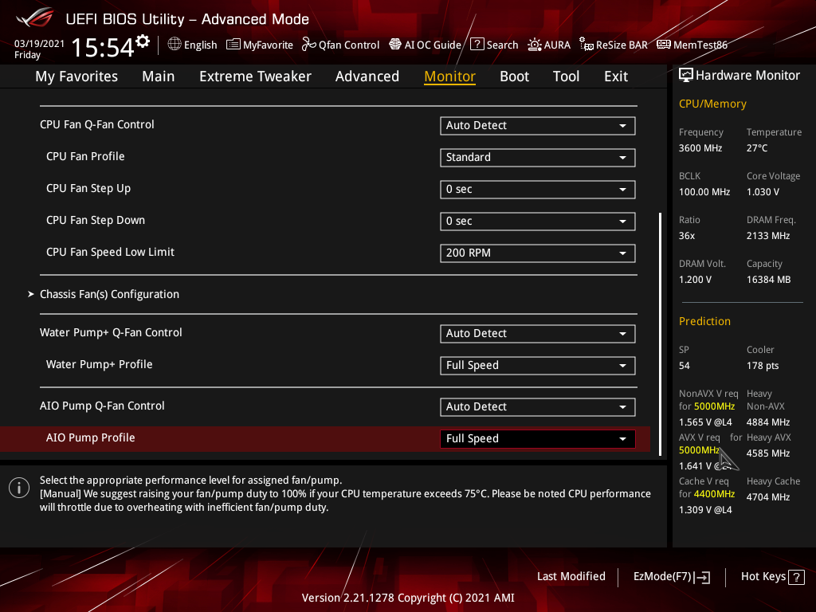
Task: Click the 27°C temperature value
Action: [757, 148]
